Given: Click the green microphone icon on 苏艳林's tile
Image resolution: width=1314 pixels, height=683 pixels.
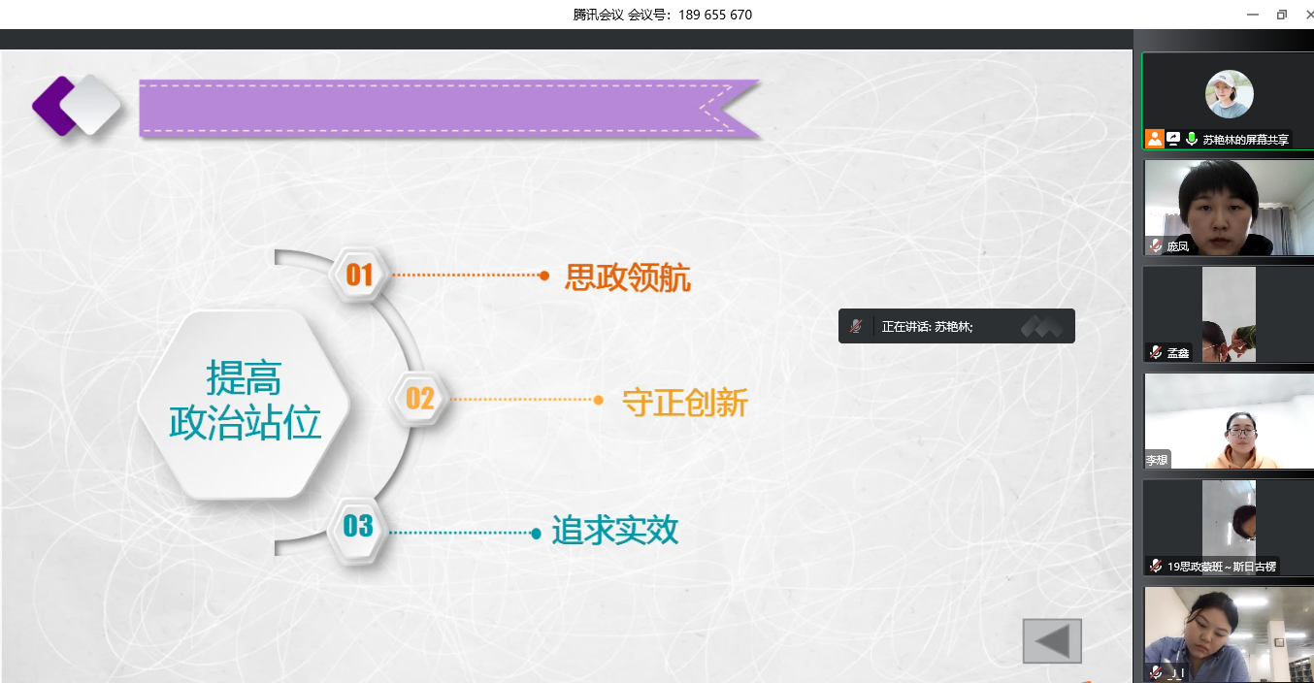Looking at the screenshot, I should (x=1191, y=139).
